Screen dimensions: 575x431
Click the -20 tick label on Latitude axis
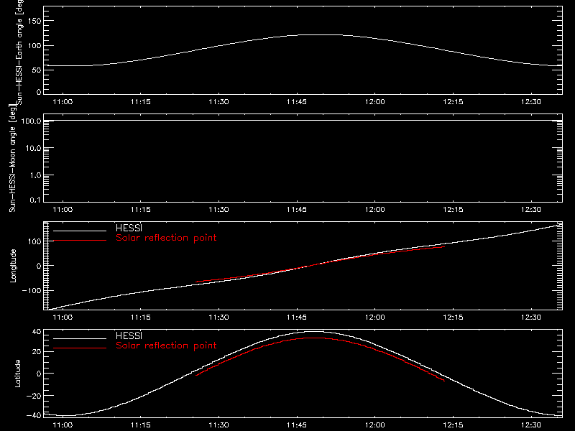34,396
